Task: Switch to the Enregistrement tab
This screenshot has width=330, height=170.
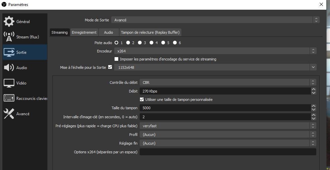Action: [84, 32]
